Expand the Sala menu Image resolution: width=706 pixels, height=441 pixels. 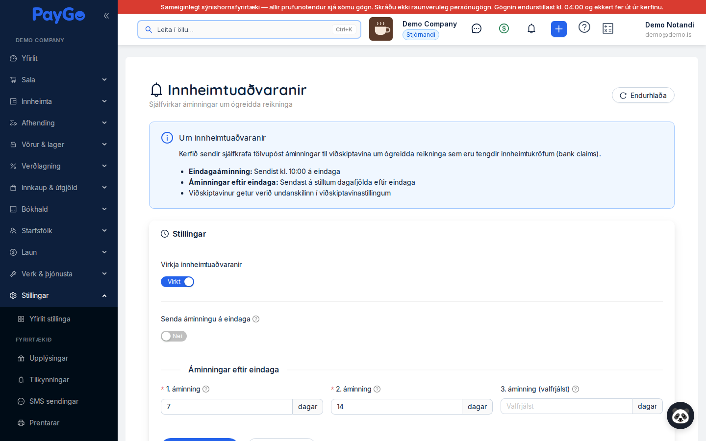click(x=59, y=80)
